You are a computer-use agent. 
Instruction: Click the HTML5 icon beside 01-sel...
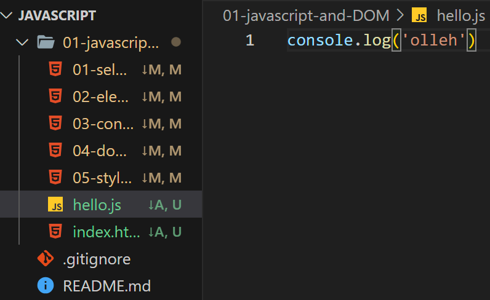click(x=55, y=69)
